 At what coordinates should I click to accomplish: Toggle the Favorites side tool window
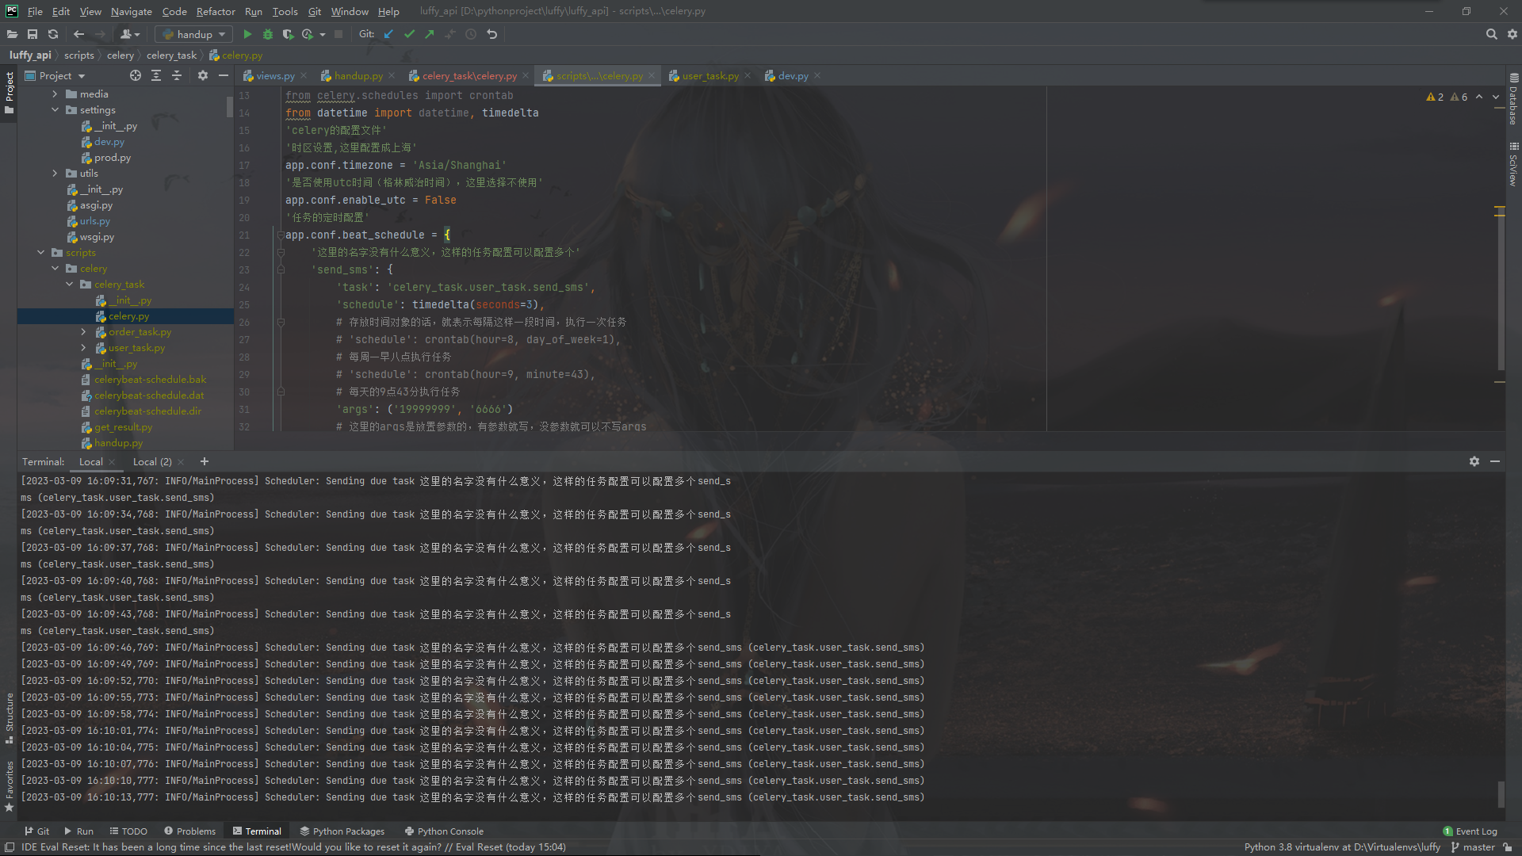[x=9, y=786]
